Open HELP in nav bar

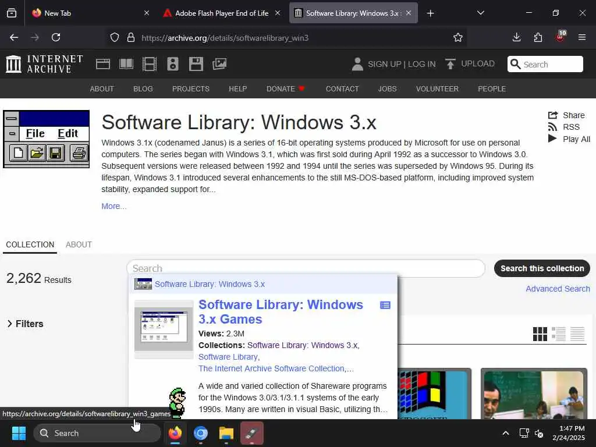coord(238,88)
